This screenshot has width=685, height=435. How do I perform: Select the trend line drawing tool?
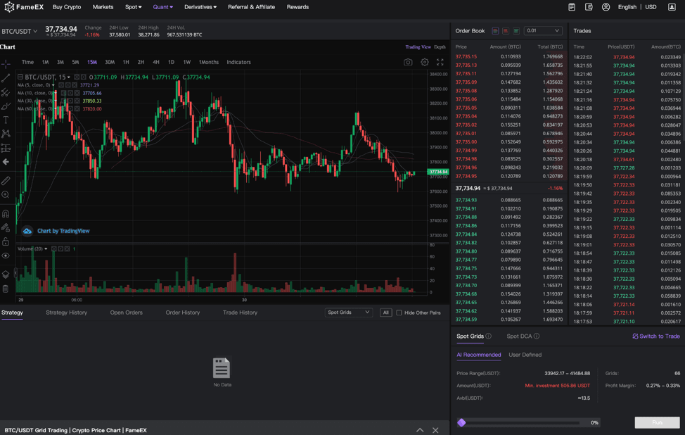6,78
